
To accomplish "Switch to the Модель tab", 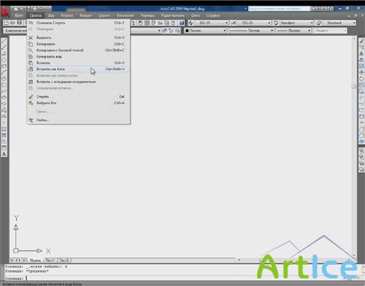I will (x=35, y=260).
